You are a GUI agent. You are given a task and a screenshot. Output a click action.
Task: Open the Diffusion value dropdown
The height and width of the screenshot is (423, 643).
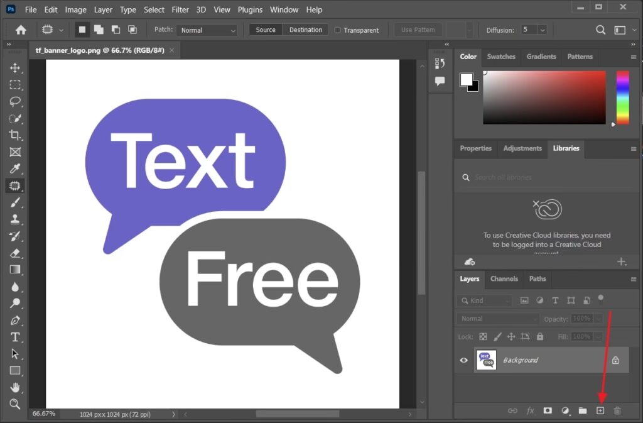click(542, 30)
